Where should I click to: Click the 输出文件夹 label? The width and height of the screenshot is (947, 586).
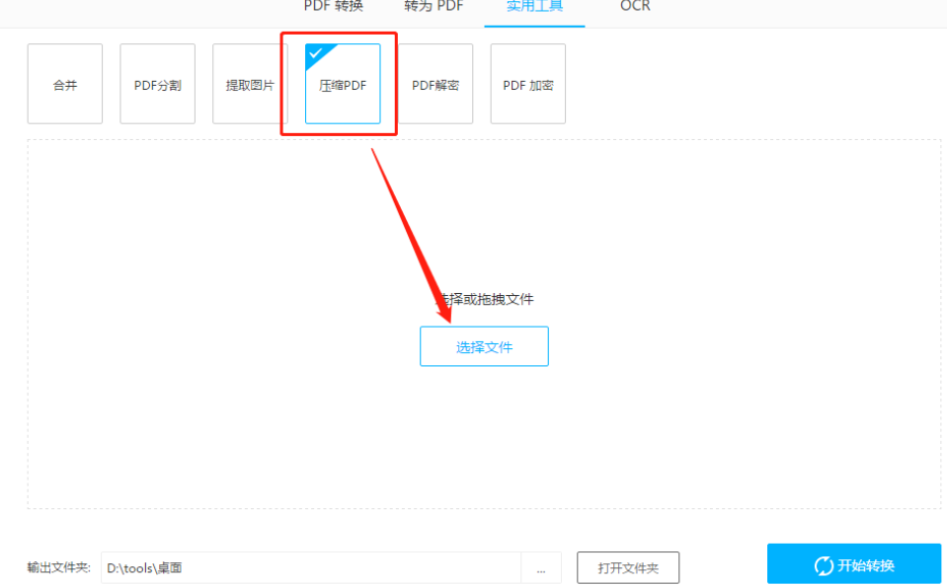pos(58,568)
